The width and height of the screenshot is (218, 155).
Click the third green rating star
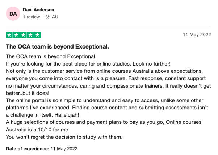tap(23, 35)
